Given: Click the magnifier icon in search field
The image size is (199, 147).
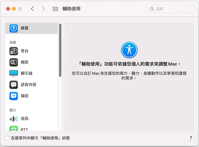Looking at the screenshot, I should [152, 9].
